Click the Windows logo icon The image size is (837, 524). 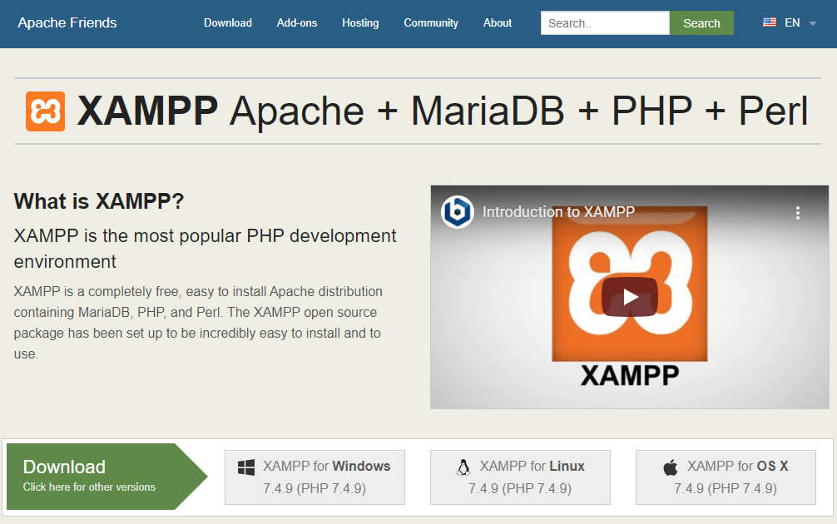coord(246,467)
